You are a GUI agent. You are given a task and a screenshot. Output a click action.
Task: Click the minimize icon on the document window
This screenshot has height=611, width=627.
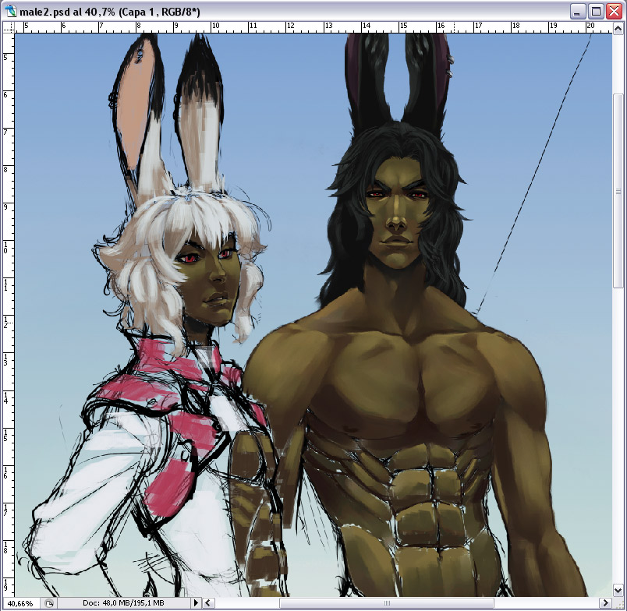click(x=577, y=10)
